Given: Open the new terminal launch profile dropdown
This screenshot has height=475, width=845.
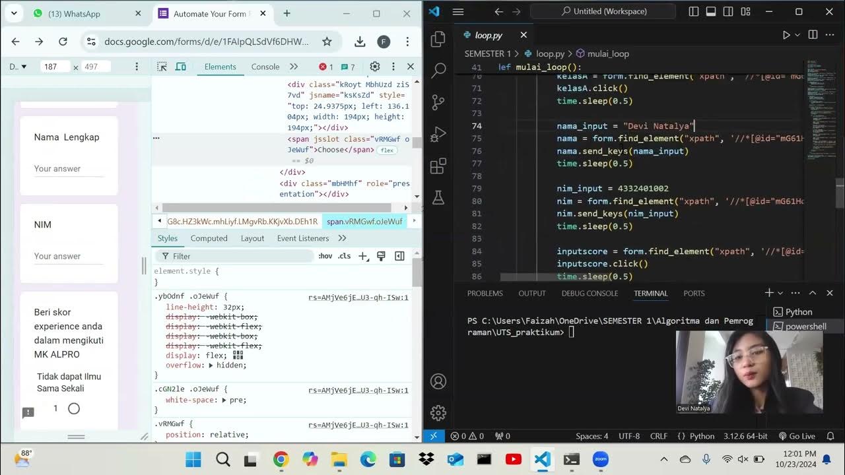Looking at the screenshot, I should tap(780, 293).
